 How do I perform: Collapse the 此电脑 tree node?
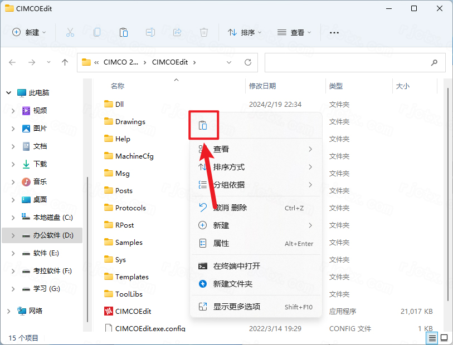9,92
